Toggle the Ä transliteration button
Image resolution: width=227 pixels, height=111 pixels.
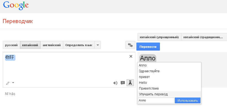pos(130,83)
